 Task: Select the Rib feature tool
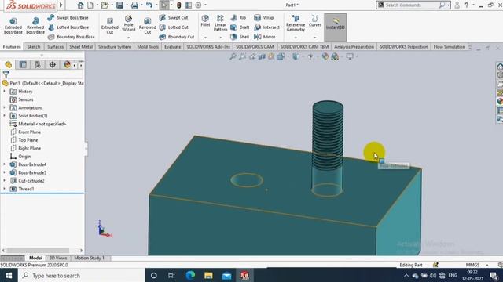tap(238, 17)
